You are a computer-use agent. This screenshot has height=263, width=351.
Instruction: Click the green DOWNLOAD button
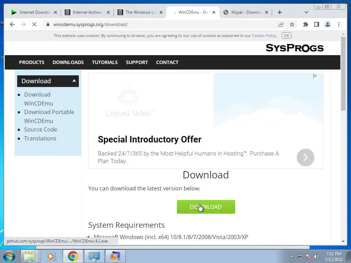(x=206, y=207)
